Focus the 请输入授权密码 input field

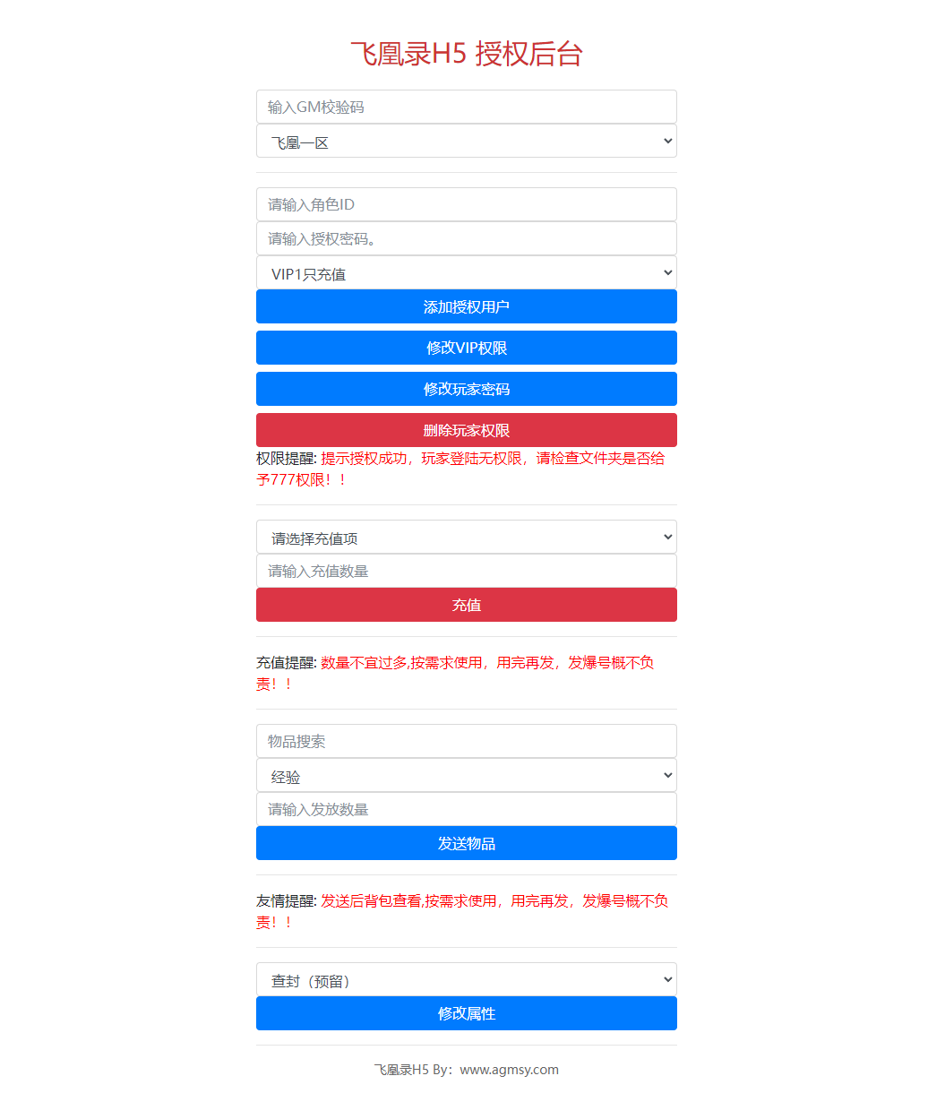[466, 238]
